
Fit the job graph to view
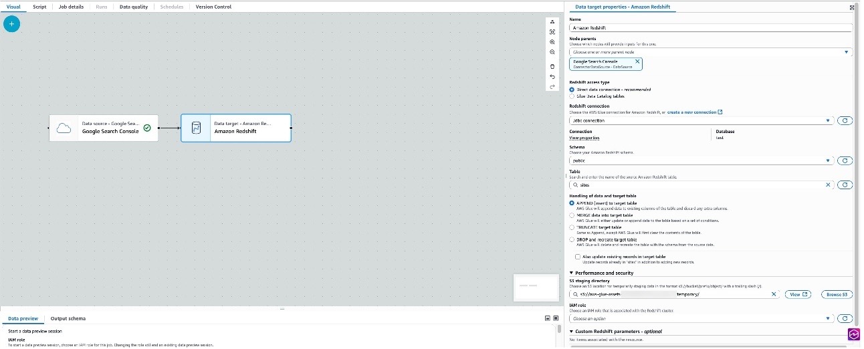point(552,31)
